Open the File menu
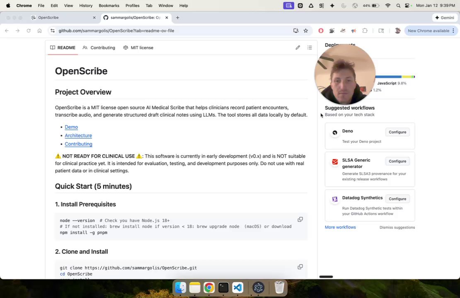Screen dimensions: 460x298 (41, 5)
